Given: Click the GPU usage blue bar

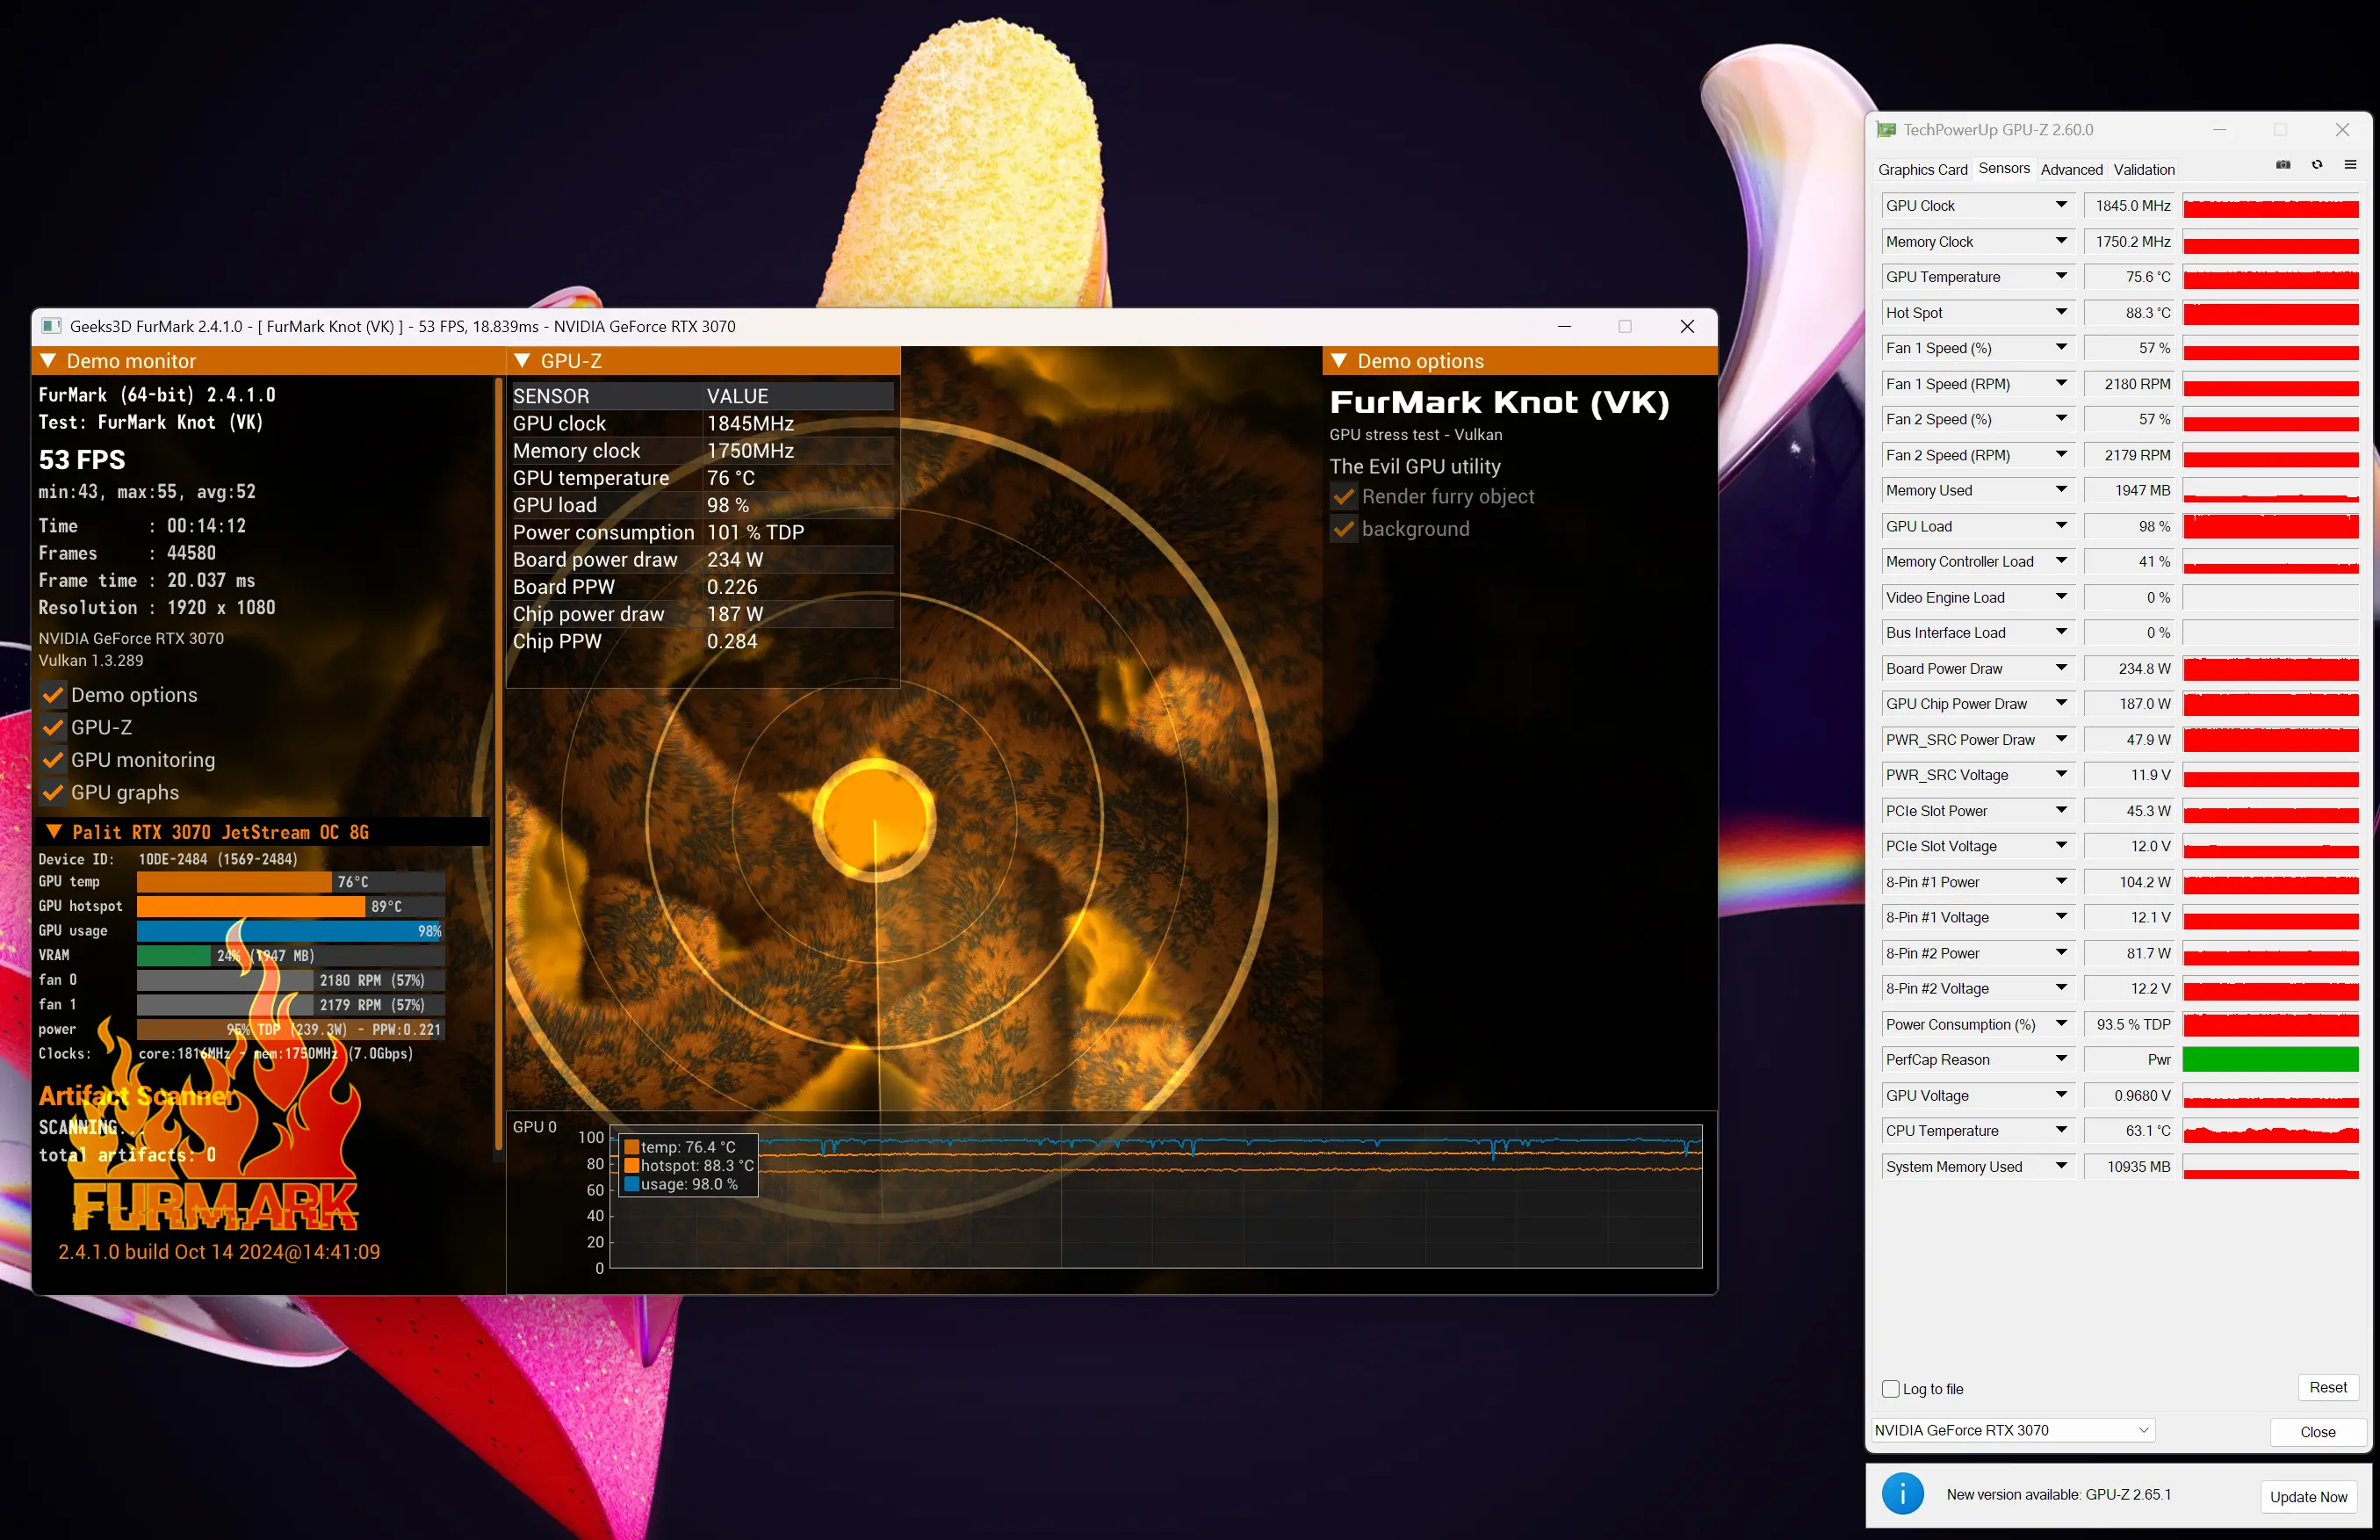Looking at the screenshot, I should [290, 931].
